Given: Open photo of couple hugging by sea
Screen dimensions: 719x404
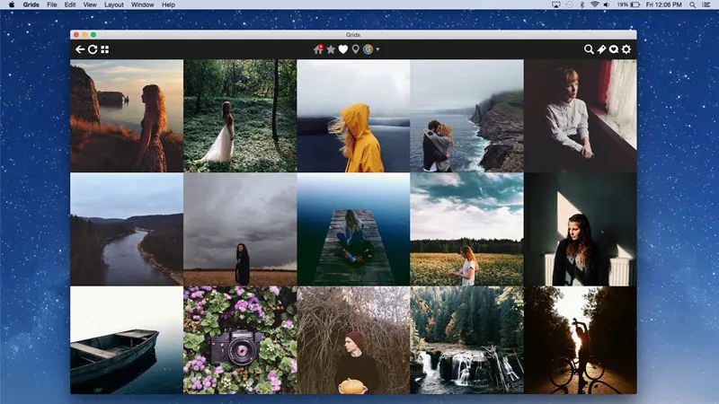Looking at the screenshot, I should [x=466, y=116].
